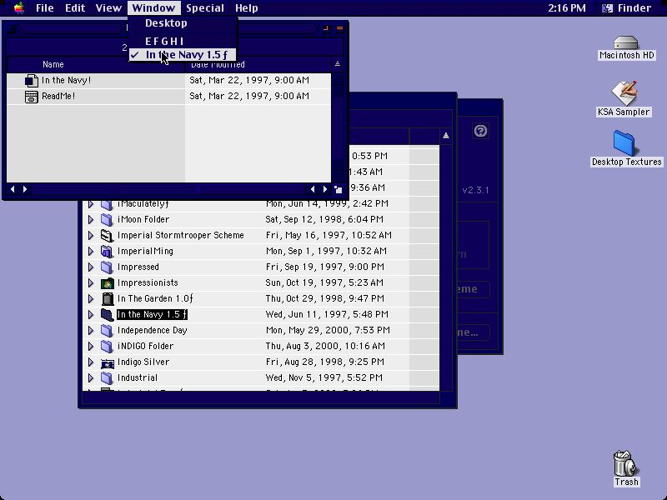Image resolution: width=667 pixels, height=500 pixels.
Task: Click left scroll arrow at bottom-left of front window
Action: (x=13, y=189)
